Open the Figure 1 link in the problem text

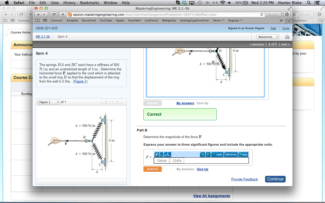[80, 81]
